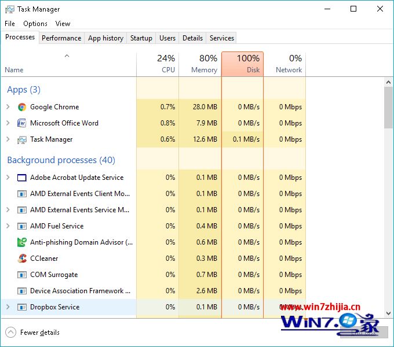The image size is (394, 347).
Task: Click Google Chrome's 28.0 MB memory value
Action: tap(205, 107)
